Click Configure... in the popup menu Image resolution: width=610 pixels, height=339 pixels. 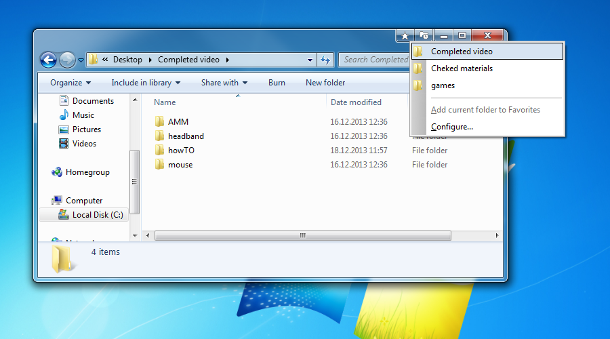coord(452,127)
